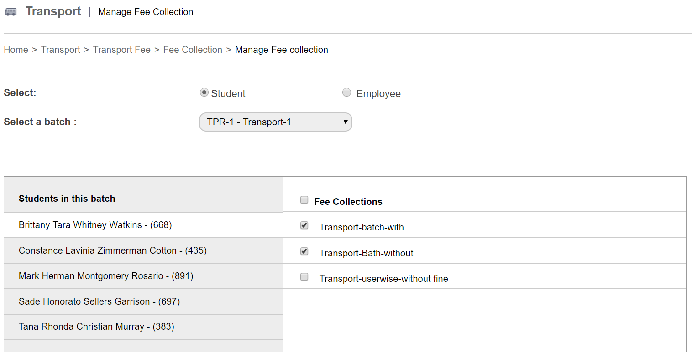
Task: Pick student Sade Honorato Sellers Garrison
Action: (x=99, y=301)
